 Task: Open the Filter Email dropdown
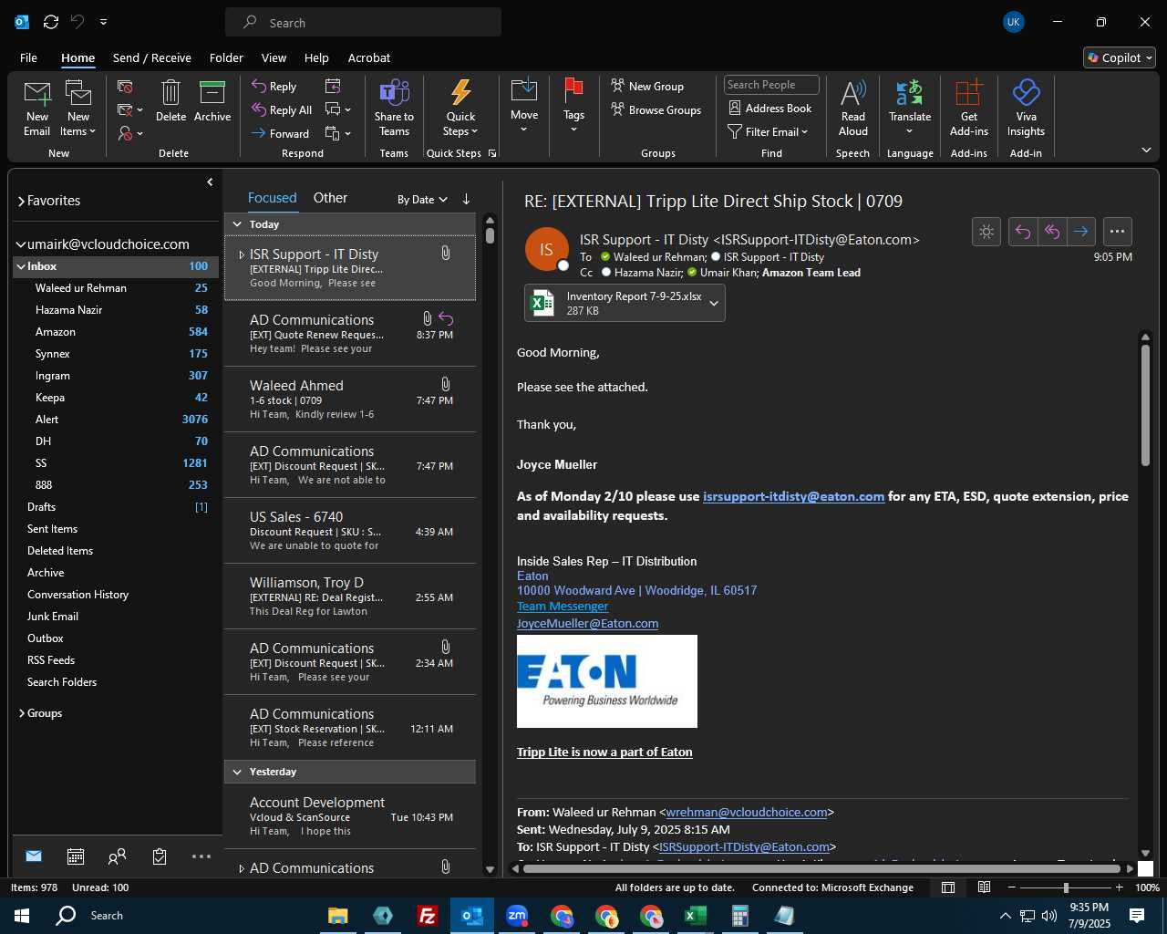(768, 132)
